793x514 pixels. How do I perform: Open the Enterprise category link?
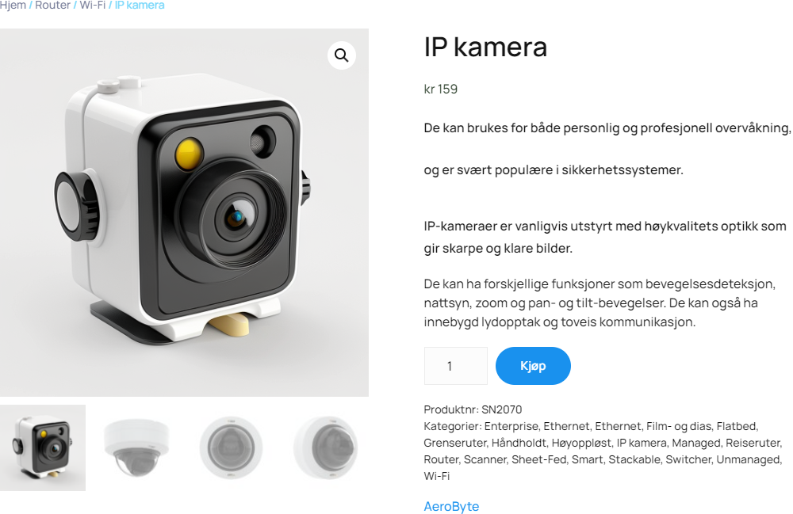pyautogui.click(x=511, y=426)
